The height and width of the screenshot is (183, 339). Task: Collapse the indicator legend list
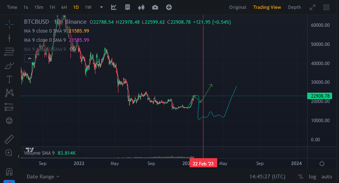tap(29, 59)
